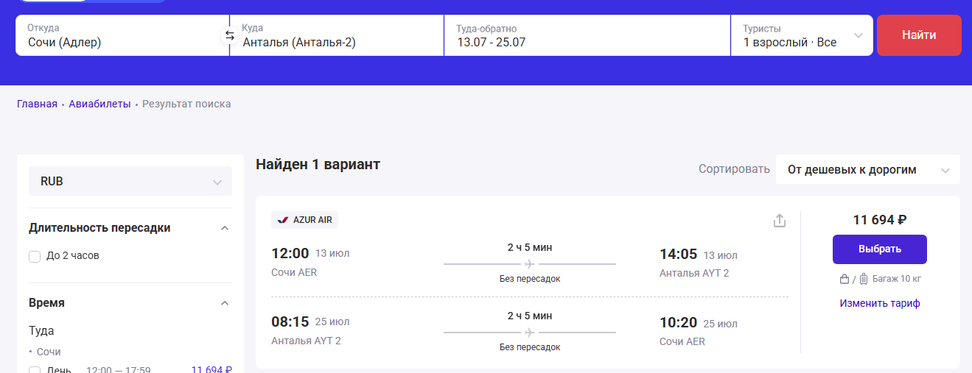Click the Туда-обратно dates field 13.07 - 25.07
This screenshot has width=972, height=373.
click(587, 35)
